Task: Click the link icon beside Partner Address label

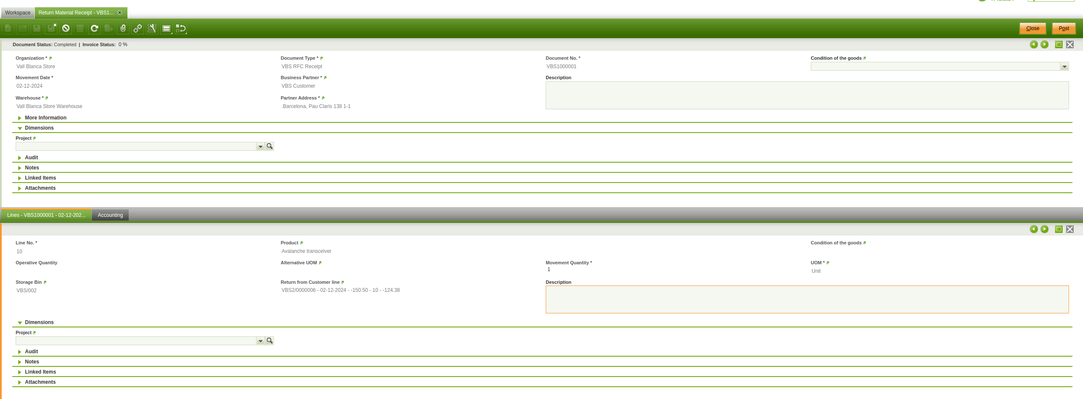Action: click(323, 98)
